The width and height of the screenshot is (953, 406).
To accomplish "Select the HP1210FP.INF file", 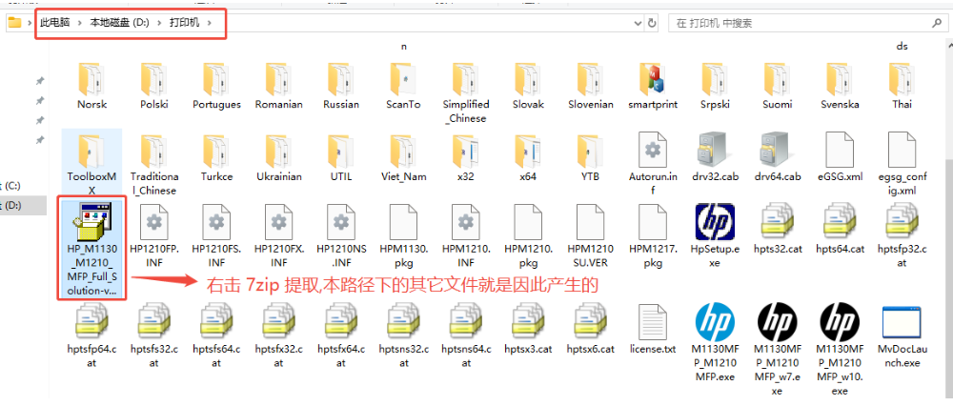I will pyautogui.click(x=154, y=236).
